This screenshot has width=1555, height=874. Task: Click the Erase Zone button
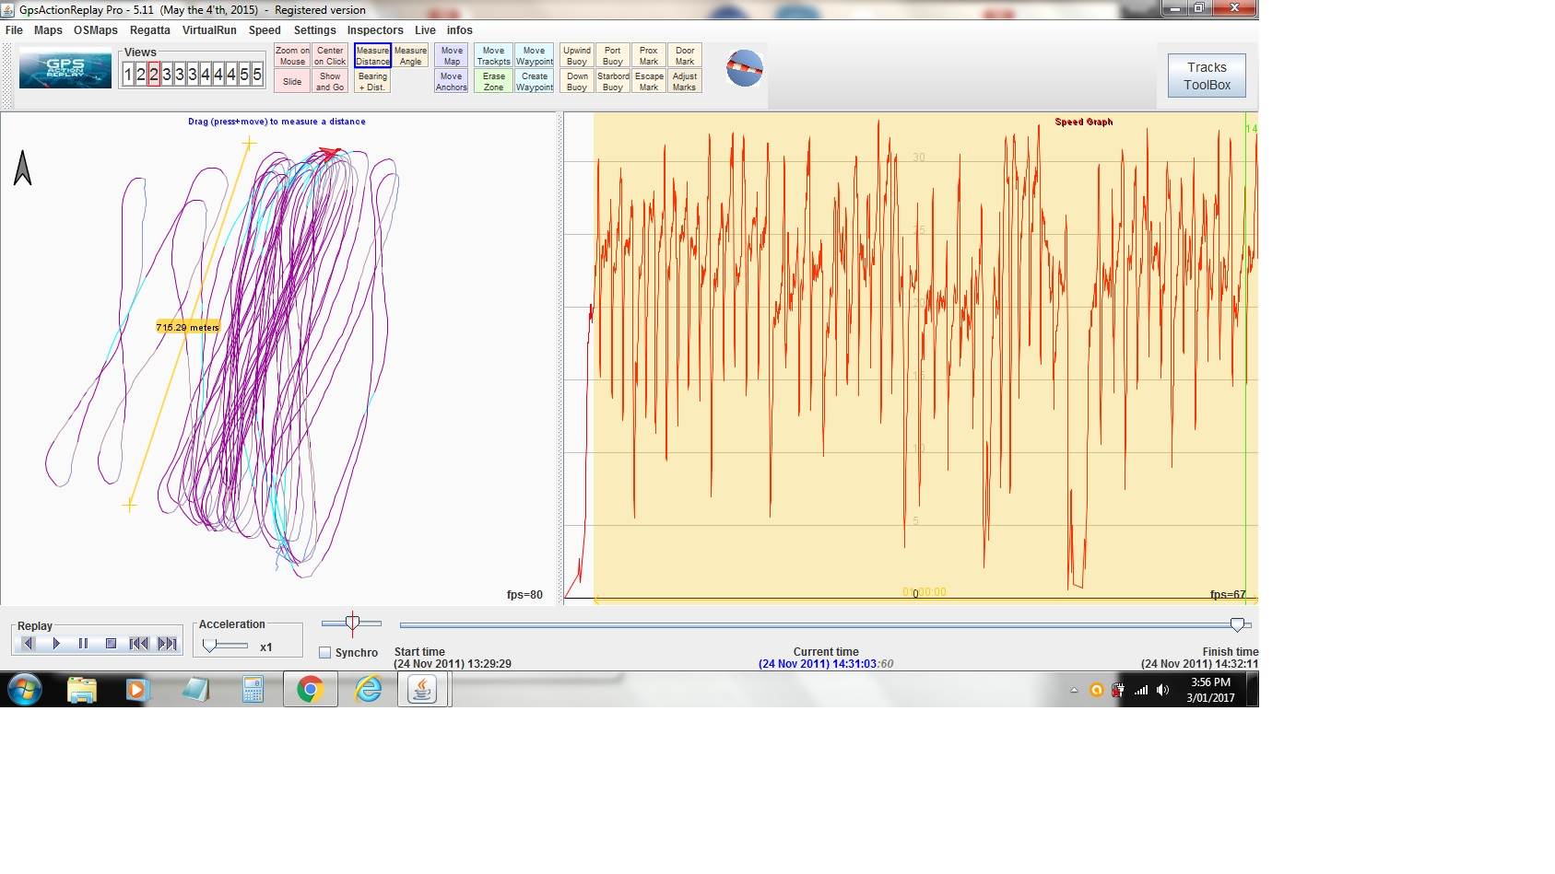click(494, 82)
